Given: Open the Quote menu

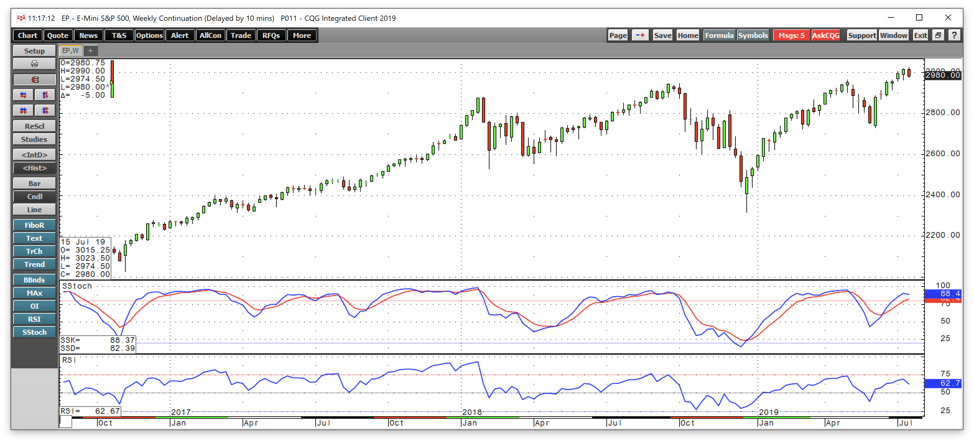Looking at the screenshot, I should [58, 35].
